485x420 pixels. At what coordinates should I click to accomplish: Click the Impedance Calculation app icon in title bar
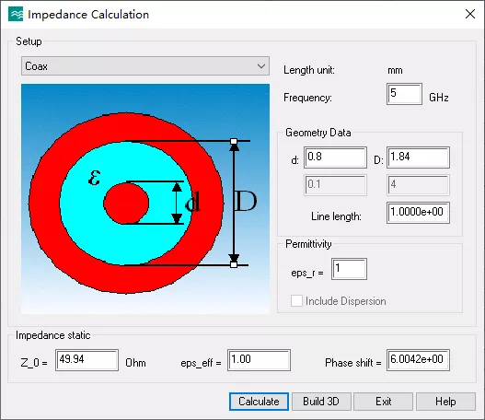(16, 14)
